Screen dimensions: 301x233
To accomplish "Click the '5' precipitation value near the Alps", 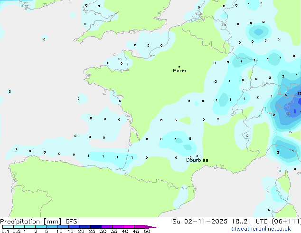I will click(285, 95).
